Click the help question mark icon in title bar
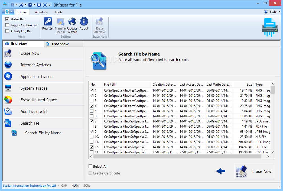 tap(30, 5)
